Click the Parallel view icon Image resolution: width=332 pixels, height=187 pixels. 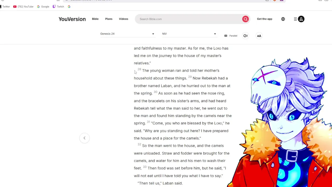click(x=226, y=36)
